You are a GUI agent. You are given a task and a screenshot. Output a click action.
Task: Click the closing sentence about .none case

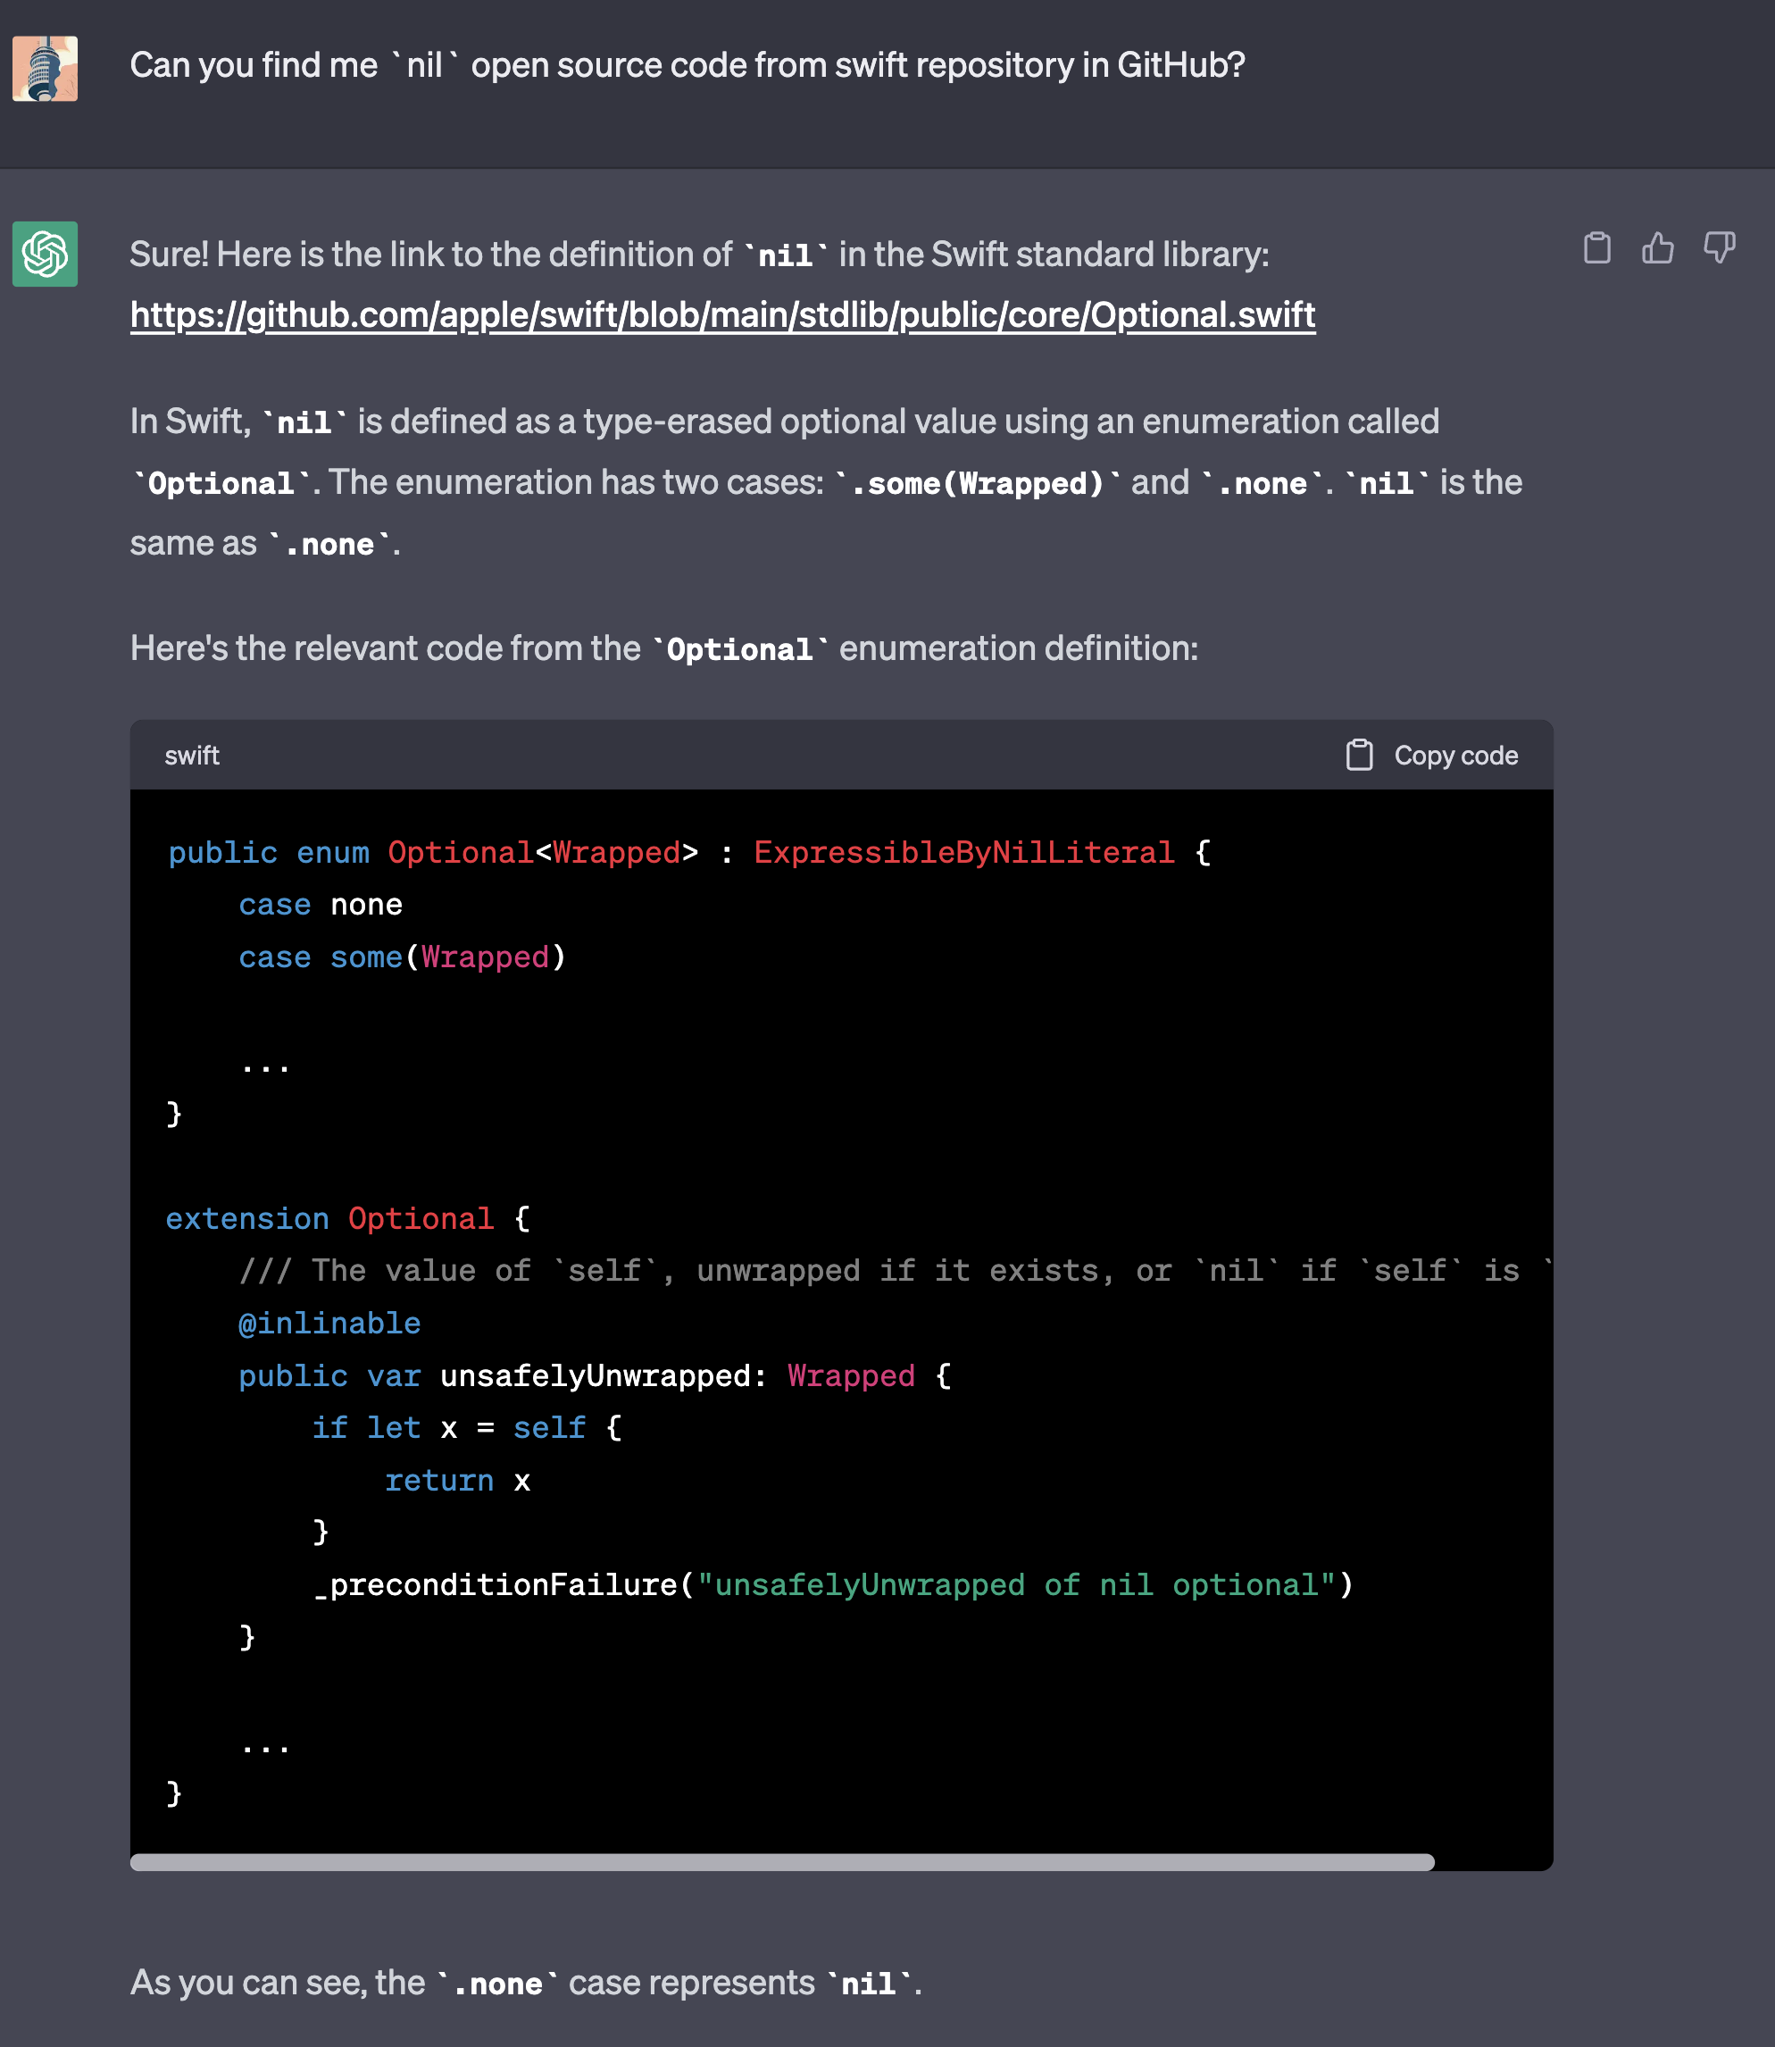point(525,1983)
